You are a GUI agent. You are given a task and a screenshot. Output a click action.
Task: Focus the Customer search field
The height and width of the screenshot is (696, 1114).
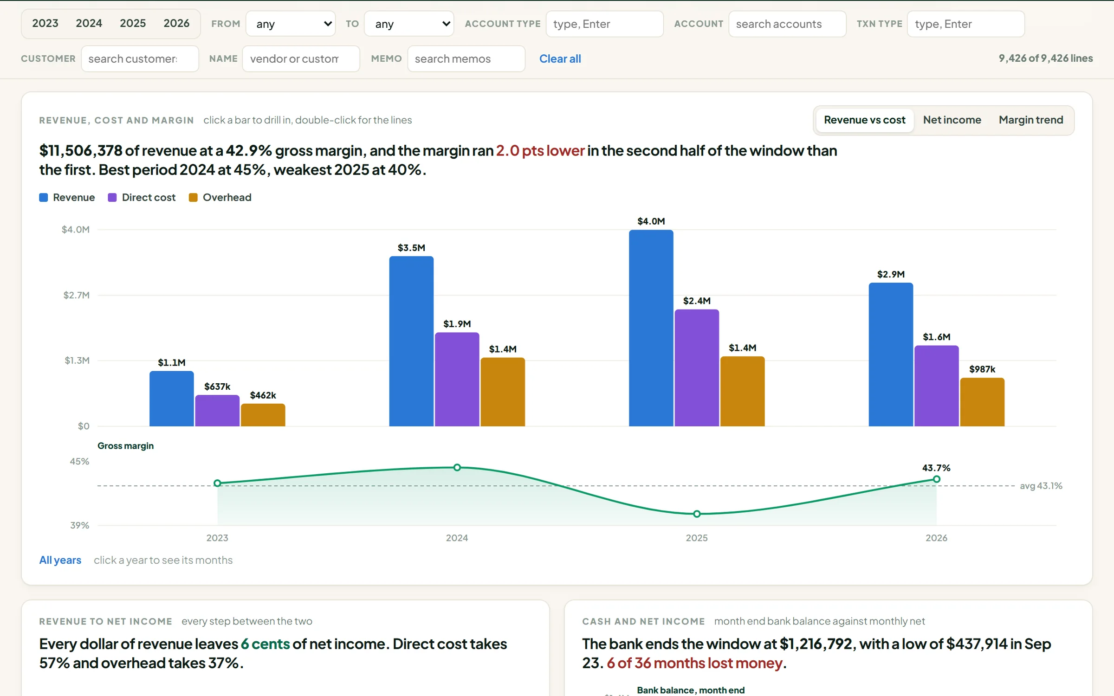click(x=140, y=58)
